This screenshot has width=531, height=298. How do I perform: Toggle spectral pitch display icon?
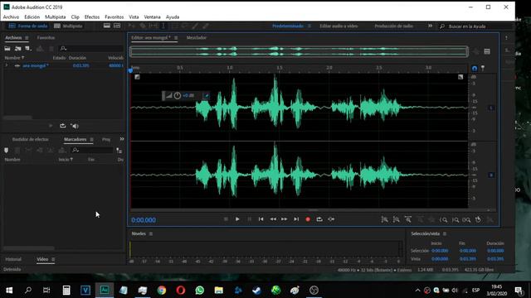117,26
